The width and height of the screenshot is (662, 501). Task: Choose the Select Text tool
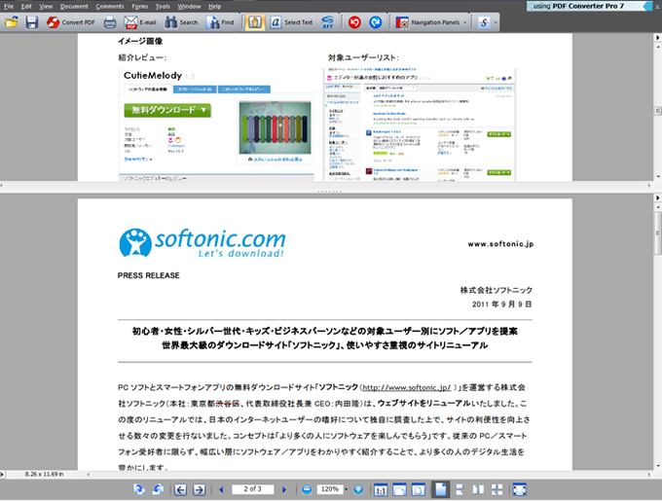pos(292,22)
